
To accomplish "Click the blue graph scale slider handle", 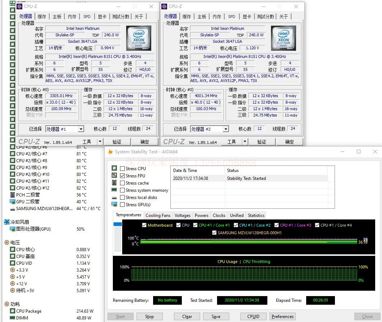I will pos(118,224).
